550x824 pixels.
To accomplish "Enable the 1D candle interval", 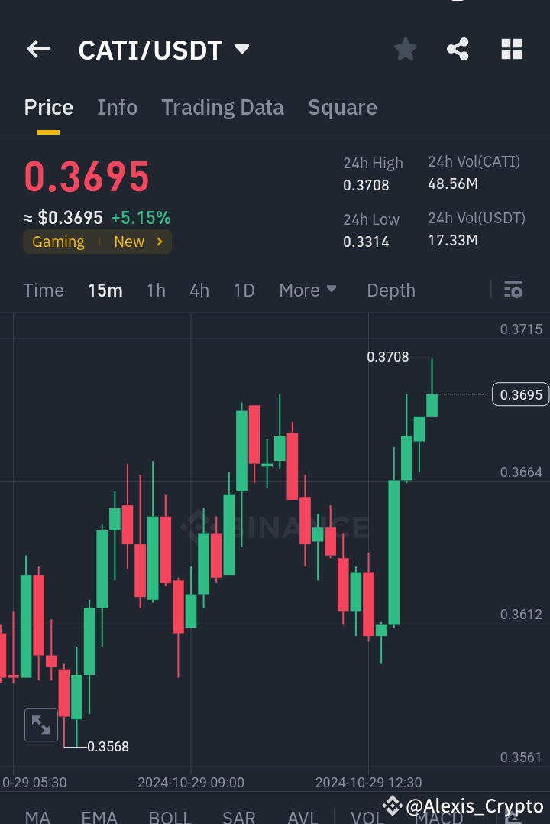I will tap(244, 290).
